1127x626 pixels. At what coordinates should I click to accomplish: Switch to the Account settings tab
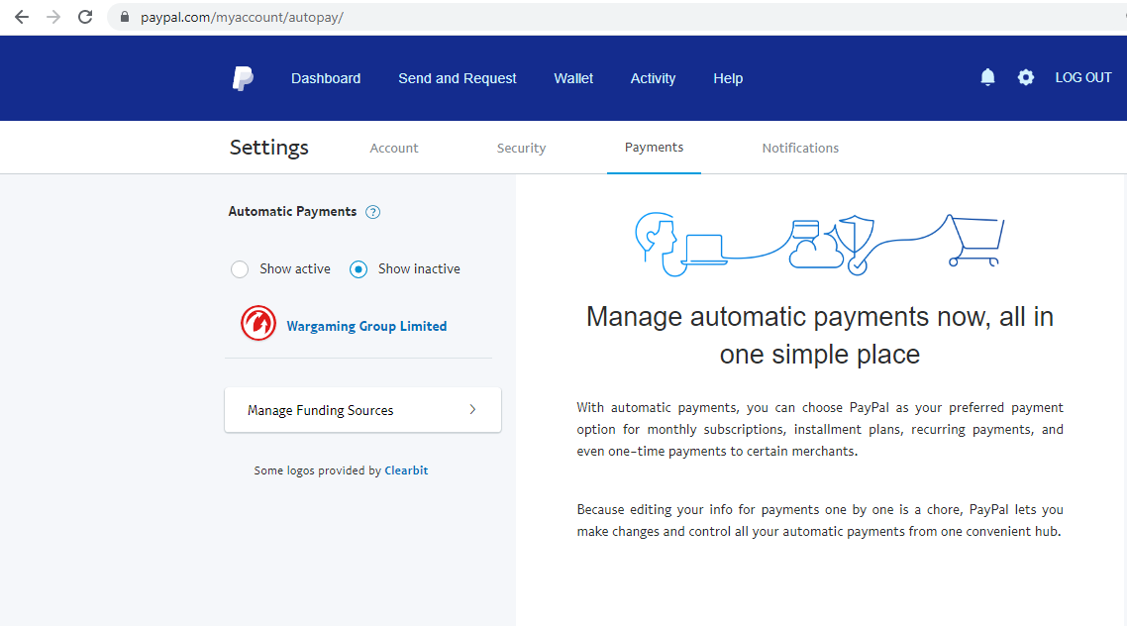[x=394, y=148]
